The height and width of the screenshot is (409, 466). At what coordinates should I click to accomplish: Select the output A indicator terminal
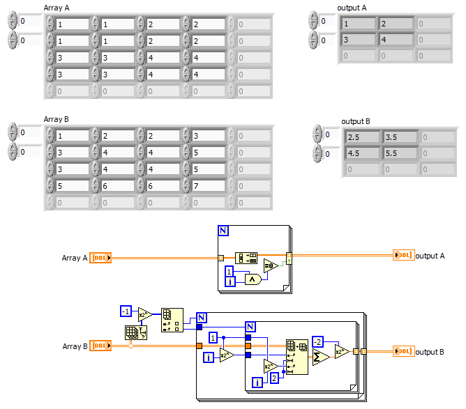404,255
